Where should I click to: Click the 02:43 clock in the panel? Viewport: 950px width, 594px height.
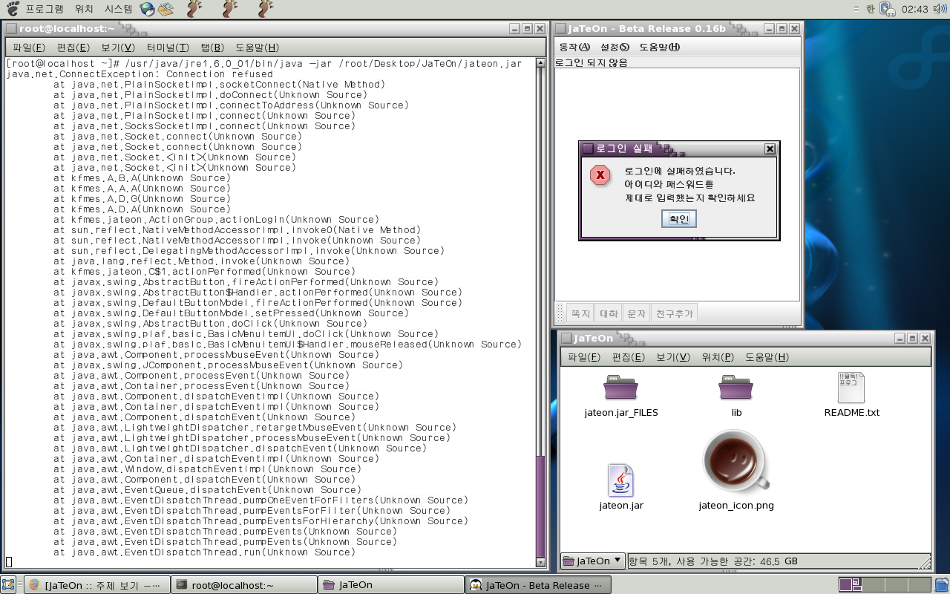click(x=914, y=9)
